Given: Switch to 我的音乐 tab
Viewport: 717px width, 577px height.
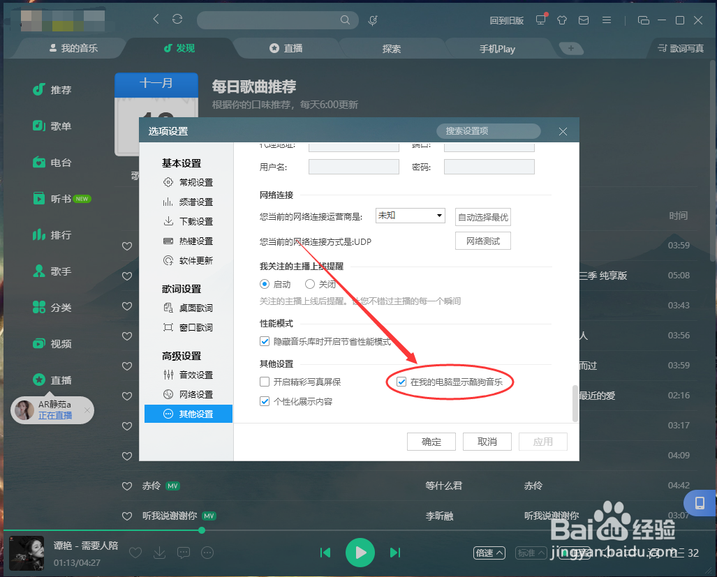Looking at the screenshot, I should 73,48.
